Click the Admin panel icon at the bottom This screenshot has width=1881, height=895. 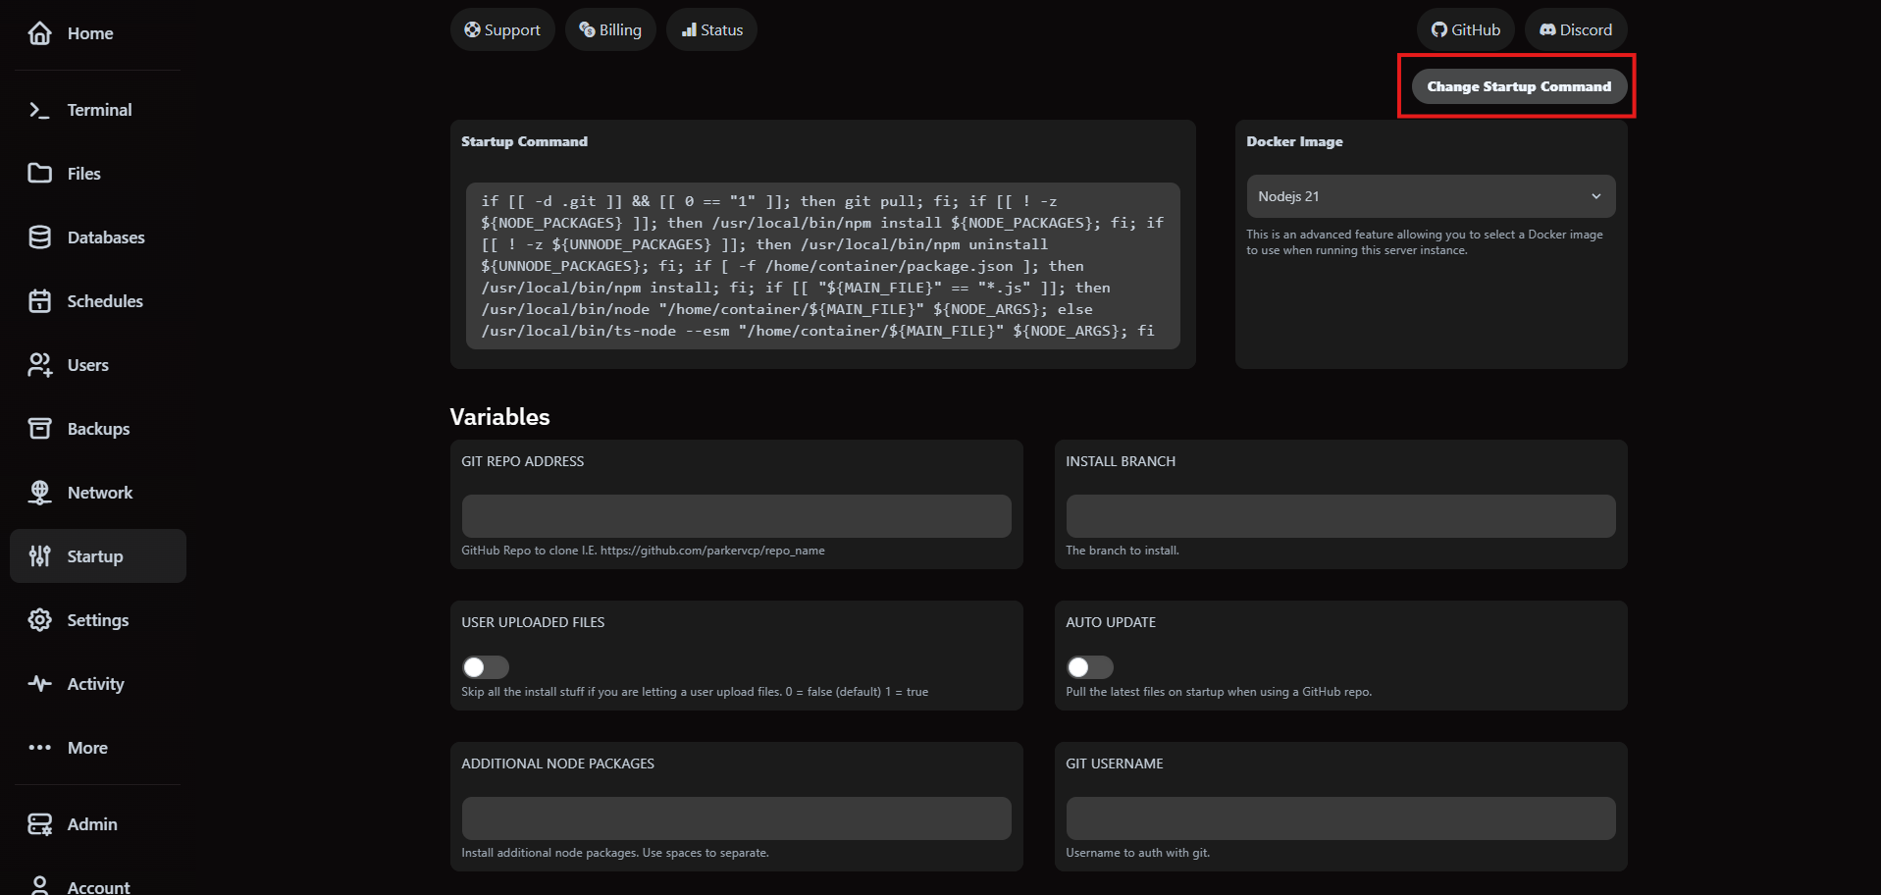(x=39, y=824)
